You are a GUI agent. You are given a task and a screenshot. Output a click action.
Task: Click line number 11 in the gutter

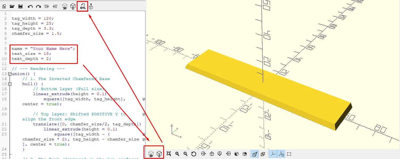(x=4, y=64)
